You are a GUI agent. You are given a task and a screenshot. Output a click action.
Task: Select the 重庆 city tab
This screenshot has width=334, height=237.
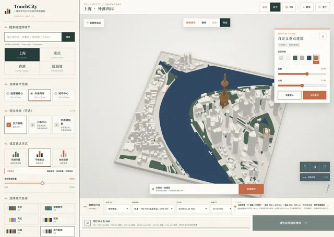[57, 55]
